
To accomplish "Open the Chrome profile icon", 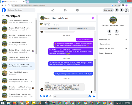I will (x=126, y=5).
